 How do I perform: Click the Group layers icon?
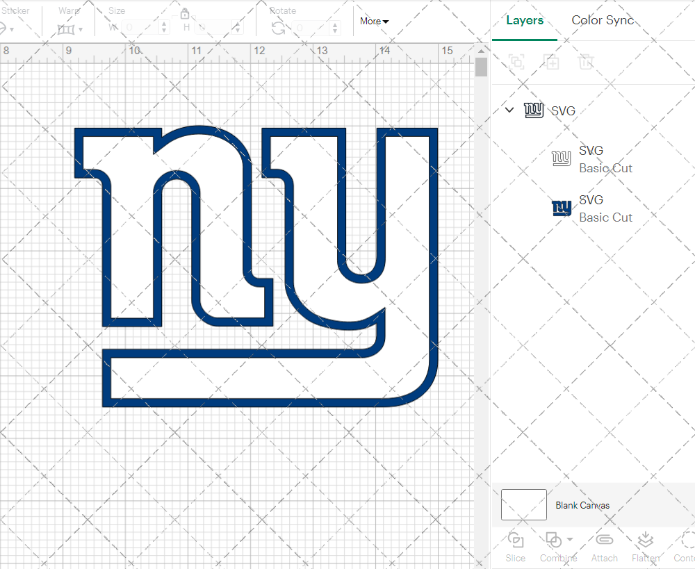(516, 62)
